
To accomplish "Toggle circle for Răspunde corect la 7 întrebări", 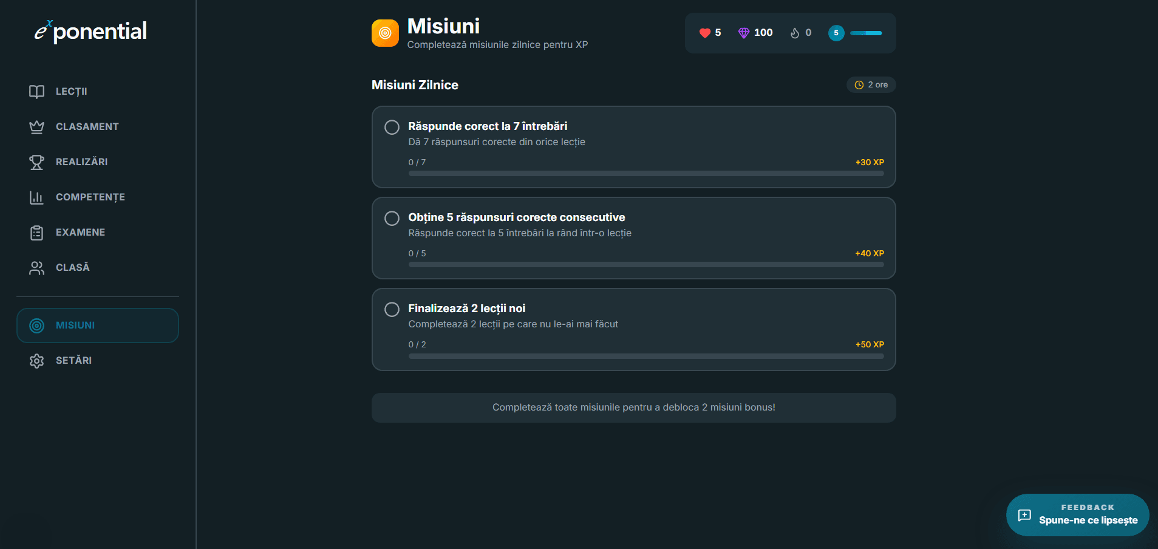I will pos(392,127).
